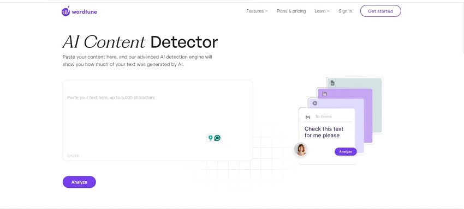Viewport: 464px width, 209px height.
Task: Click the LinkedIn icon on the purple card
Action: point(324,94)
